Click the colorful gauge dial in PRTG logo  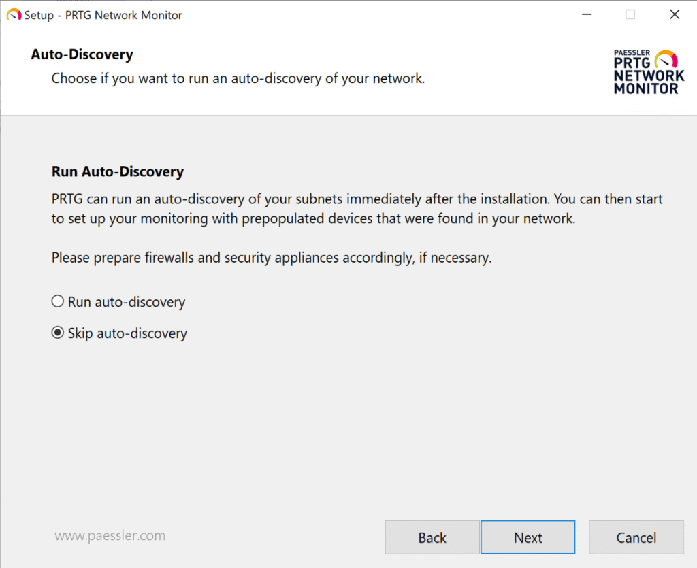[x=666, y=59]
